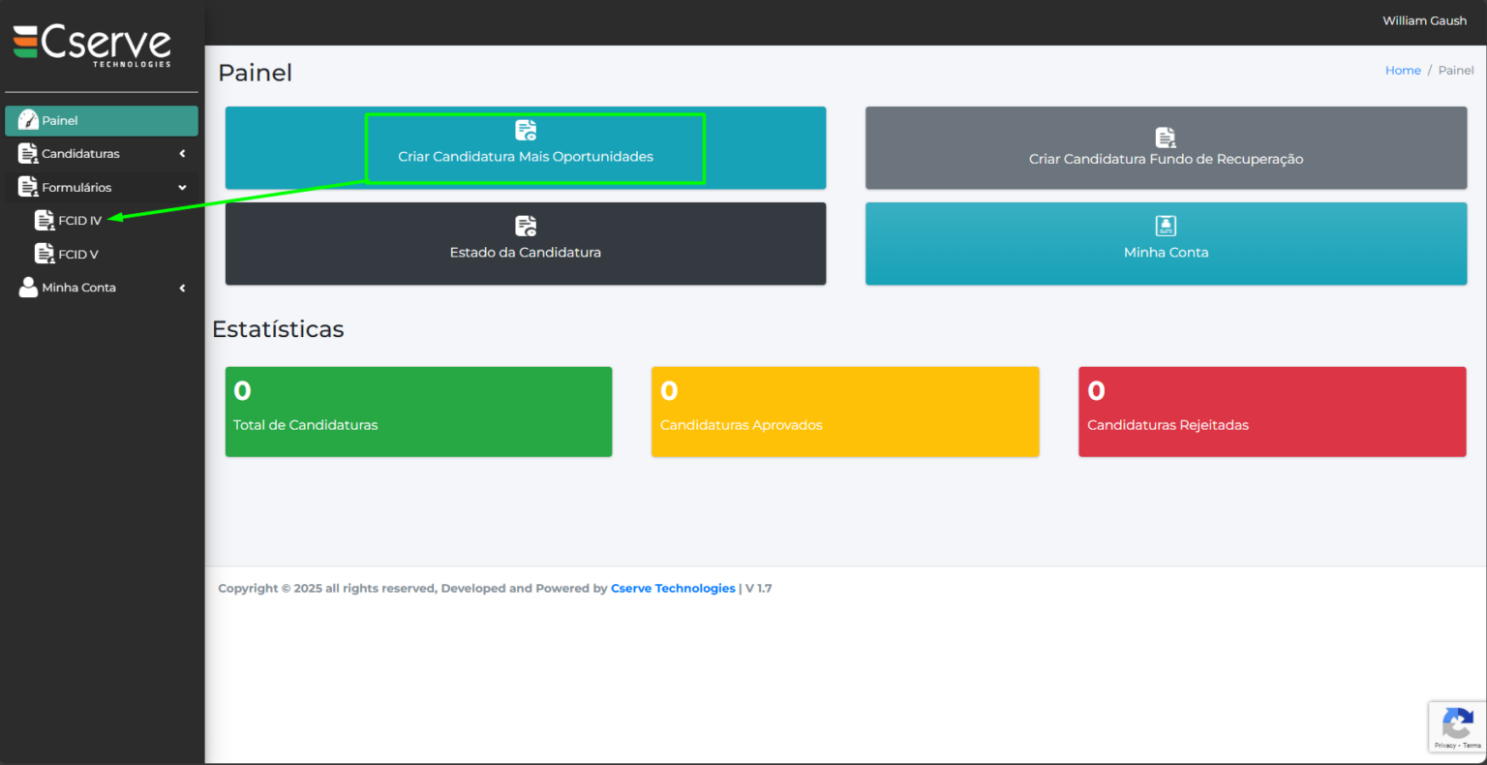
Task: Click the Formulários document icon in sidebar
Action: click(x=28, y=187)
